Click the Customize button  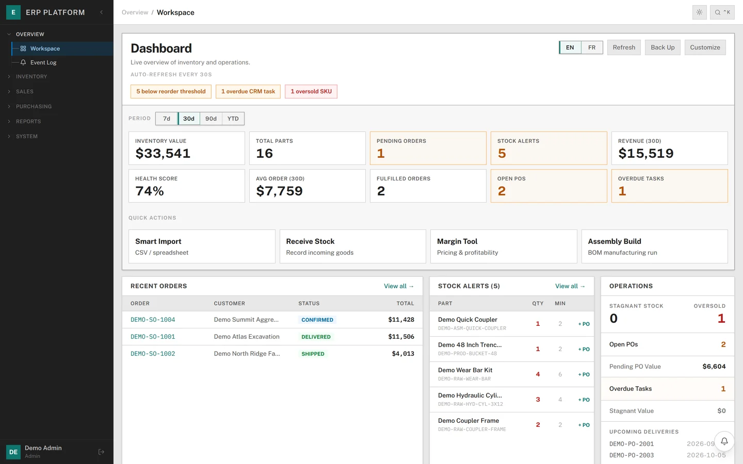(705, 47)
